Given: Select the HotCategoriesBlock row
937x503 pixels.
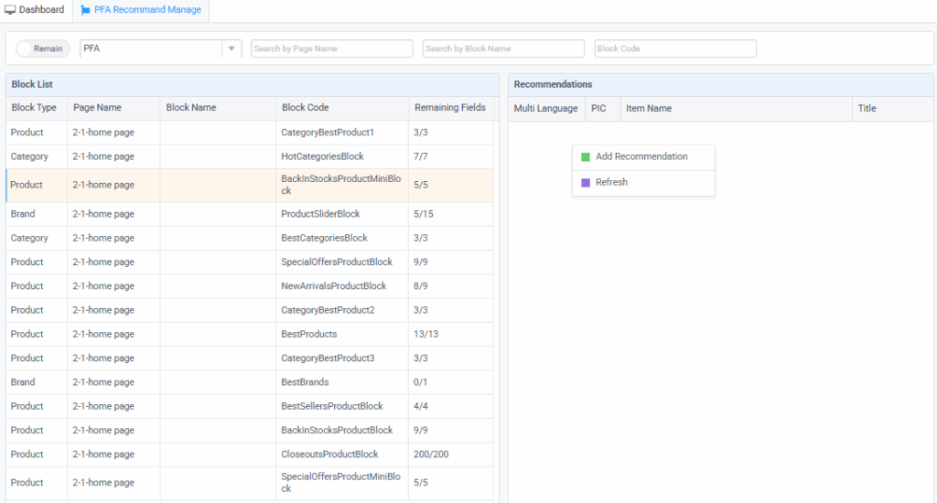Looking at the screenshot, I should coord(322,157).
